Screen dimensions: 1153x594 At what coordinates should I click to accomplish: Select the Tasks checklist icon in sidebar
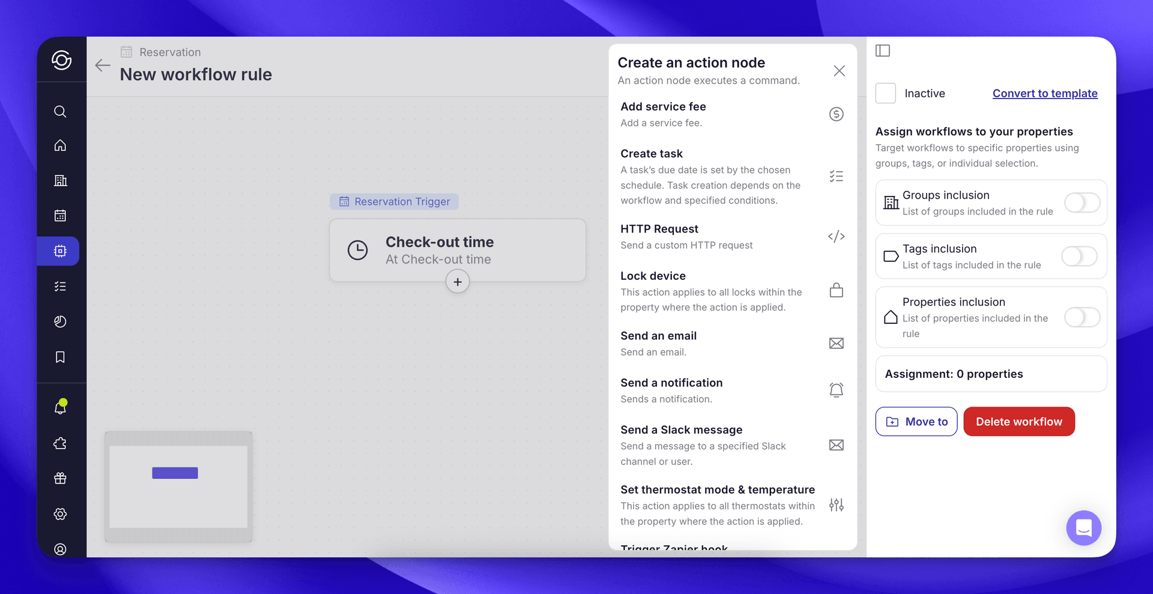pos(60,286)
